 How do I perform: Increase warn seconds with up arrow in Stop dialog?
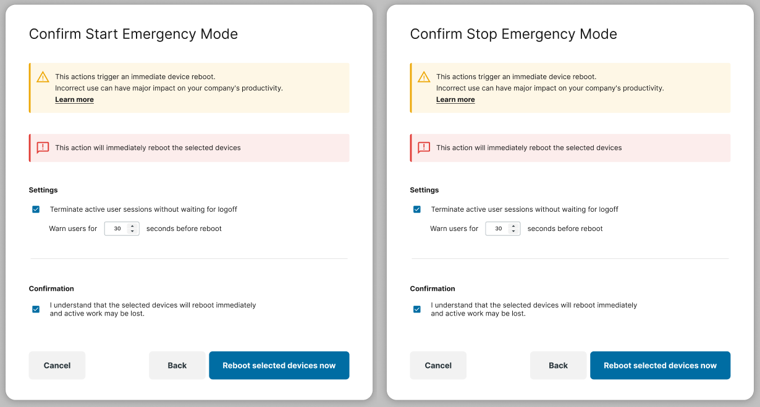pyautogui.click(x=513, y=226)
